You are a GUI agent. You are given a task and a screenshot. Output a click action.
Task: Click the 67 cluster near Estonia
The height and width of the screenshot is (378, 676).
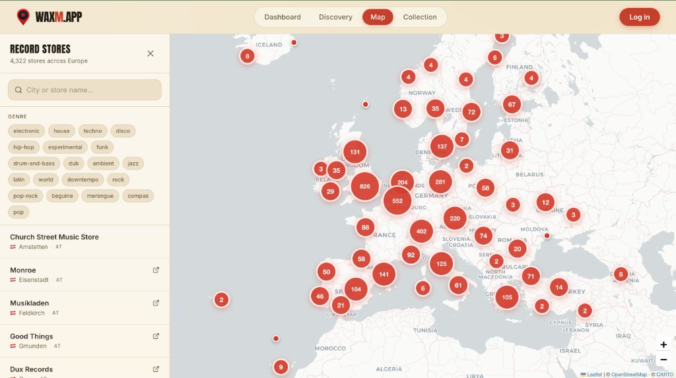(512, 104)
